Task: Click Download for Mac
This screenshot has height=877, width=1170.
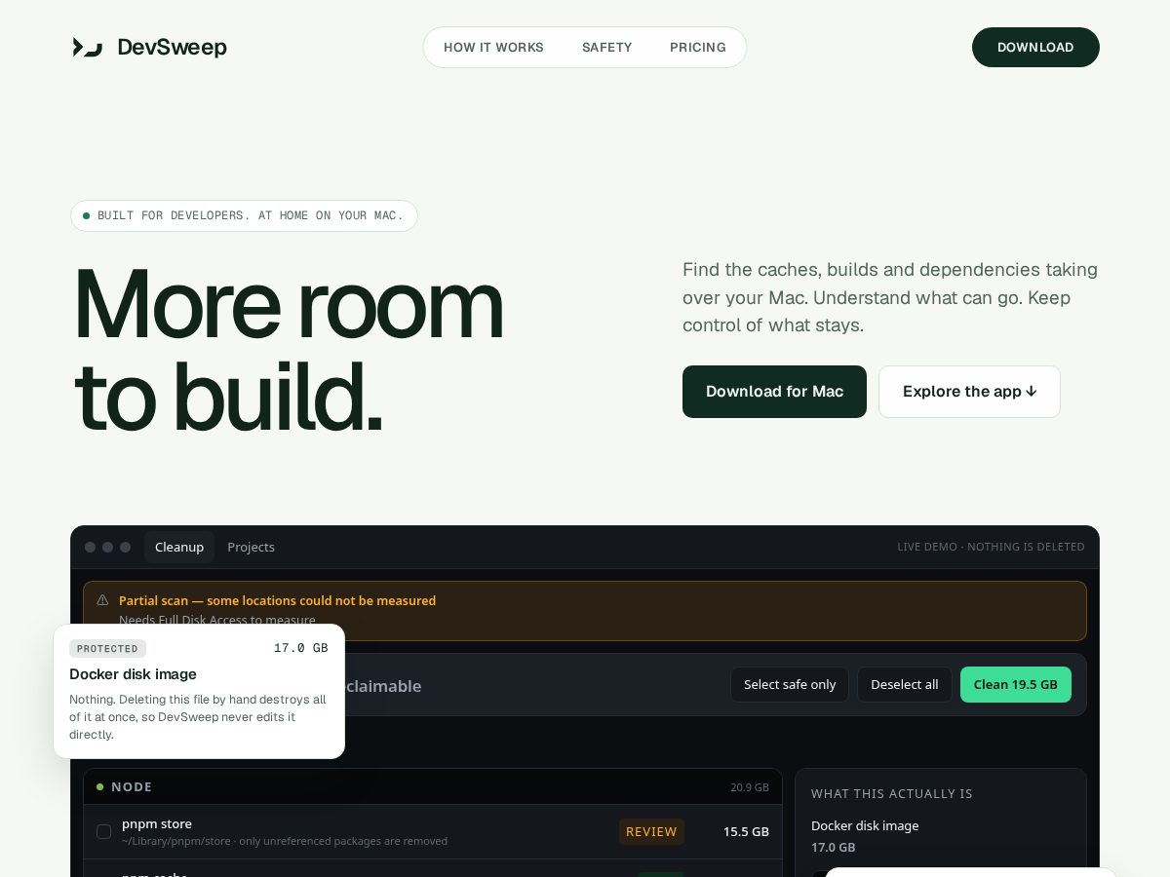Action: pos(774,392)
